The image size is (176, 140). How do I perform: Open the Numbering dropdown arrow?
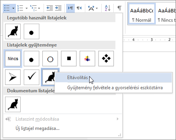pyautogui.click(x=26, y=8)
